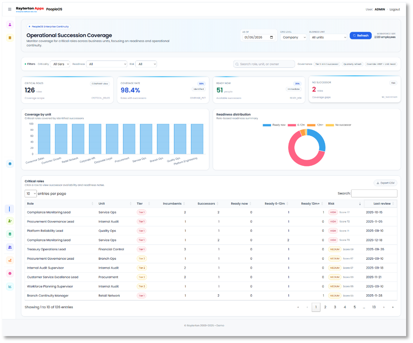The width and height of the screenshot is (413, 343).
Task: Click Export CSV above the critical roles table
Action: click(x=385, y=183)
